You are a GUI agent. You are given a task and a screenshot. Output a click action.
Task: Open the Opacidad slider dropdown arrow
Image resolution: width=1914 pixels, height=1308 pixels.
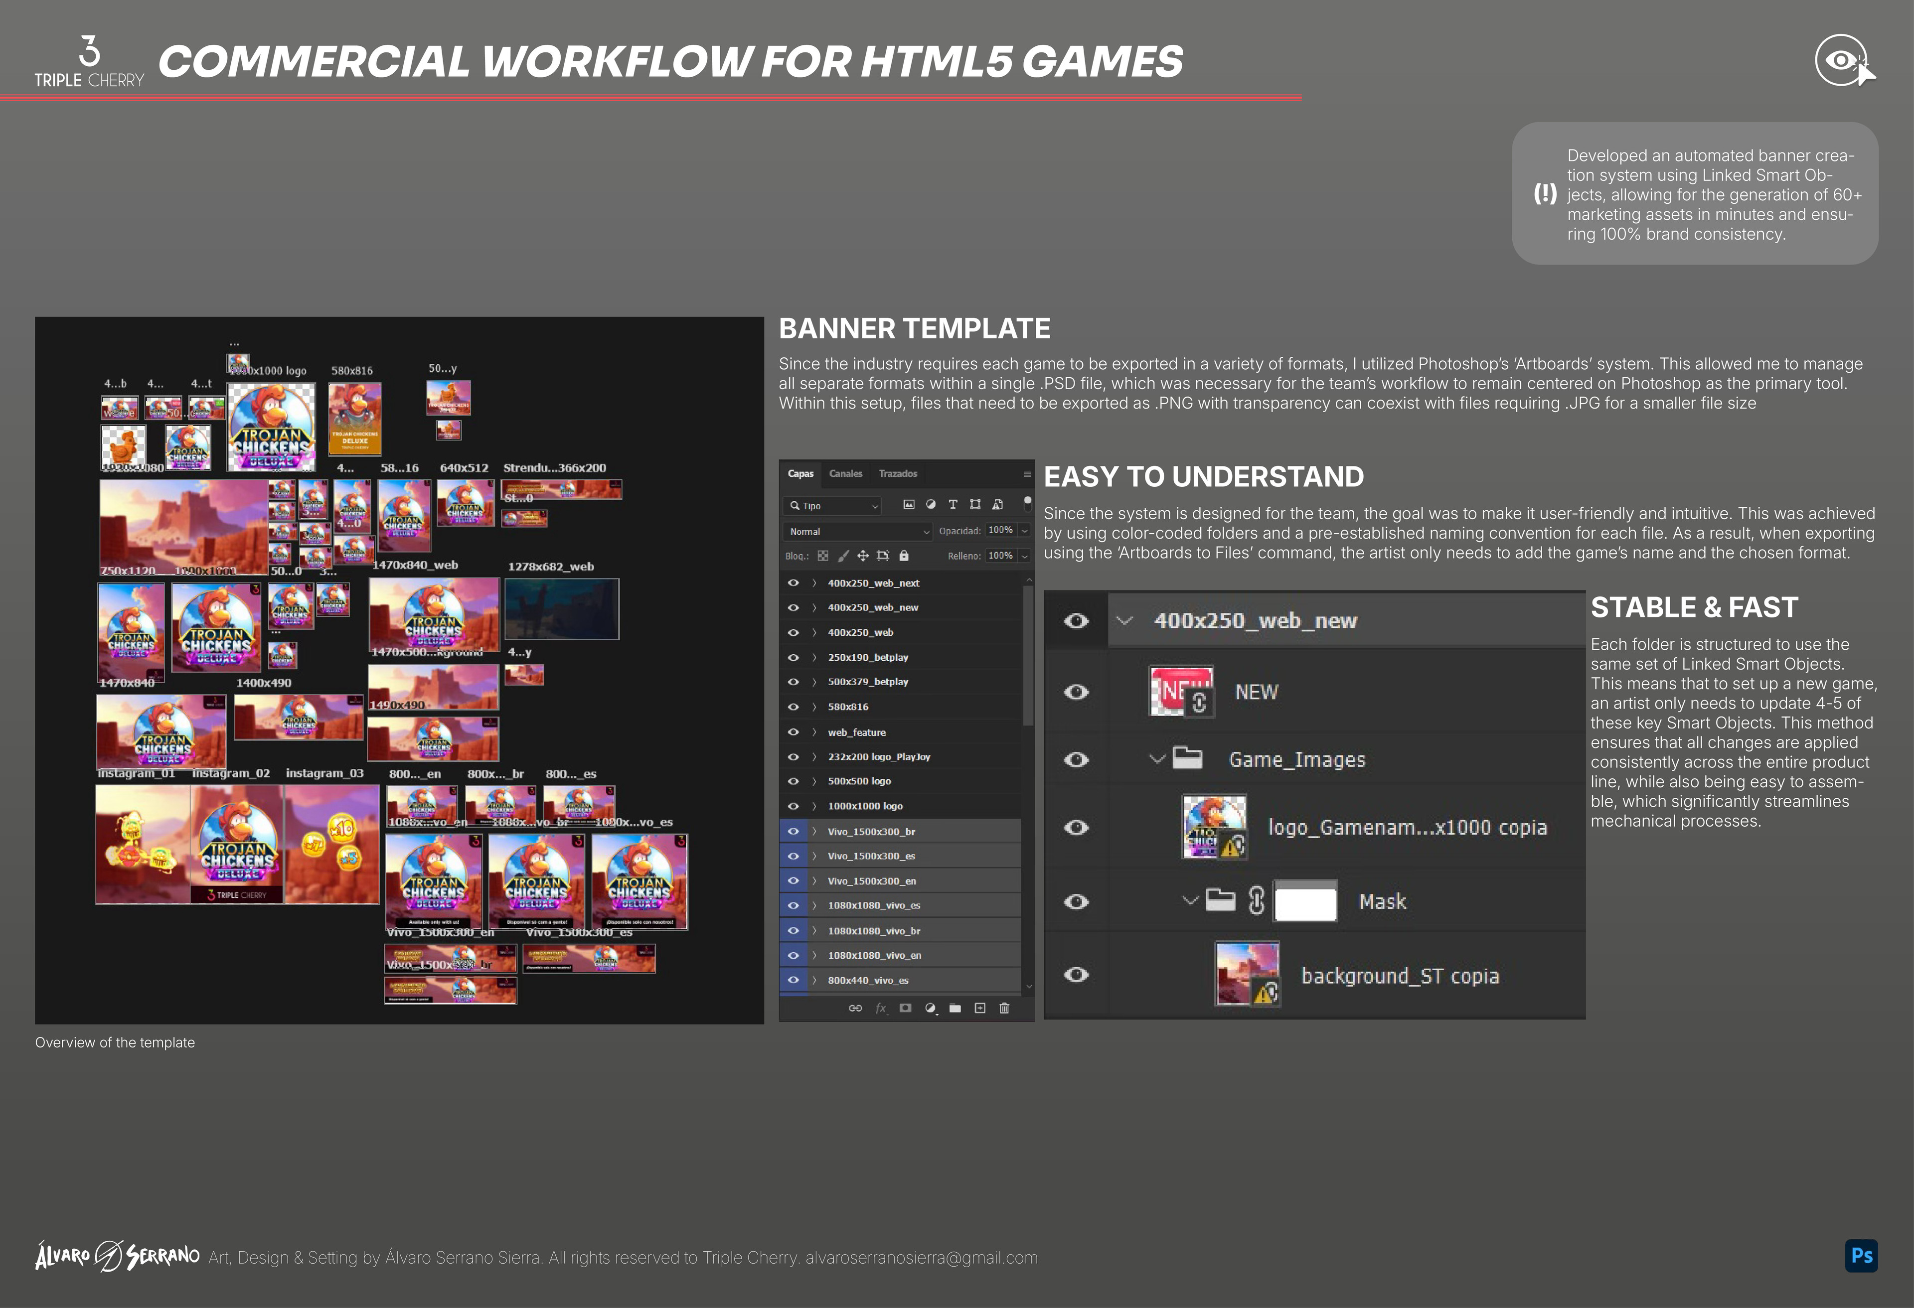tap(1024, 531)
